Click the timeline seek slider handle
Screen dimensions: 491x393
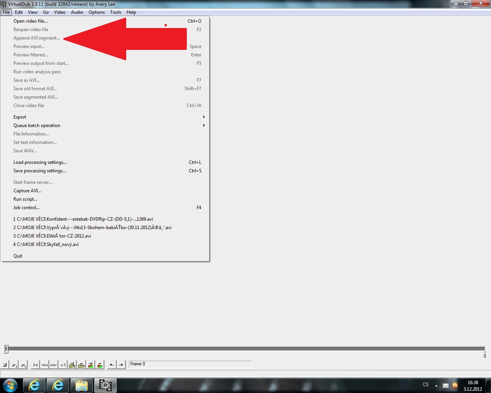pyautogui.click(x=6, y=348)
